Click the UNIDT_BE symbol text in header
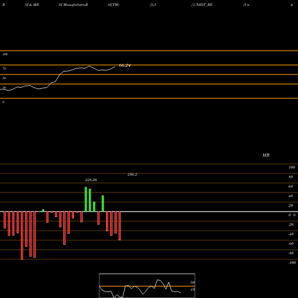 pos(203,5)
